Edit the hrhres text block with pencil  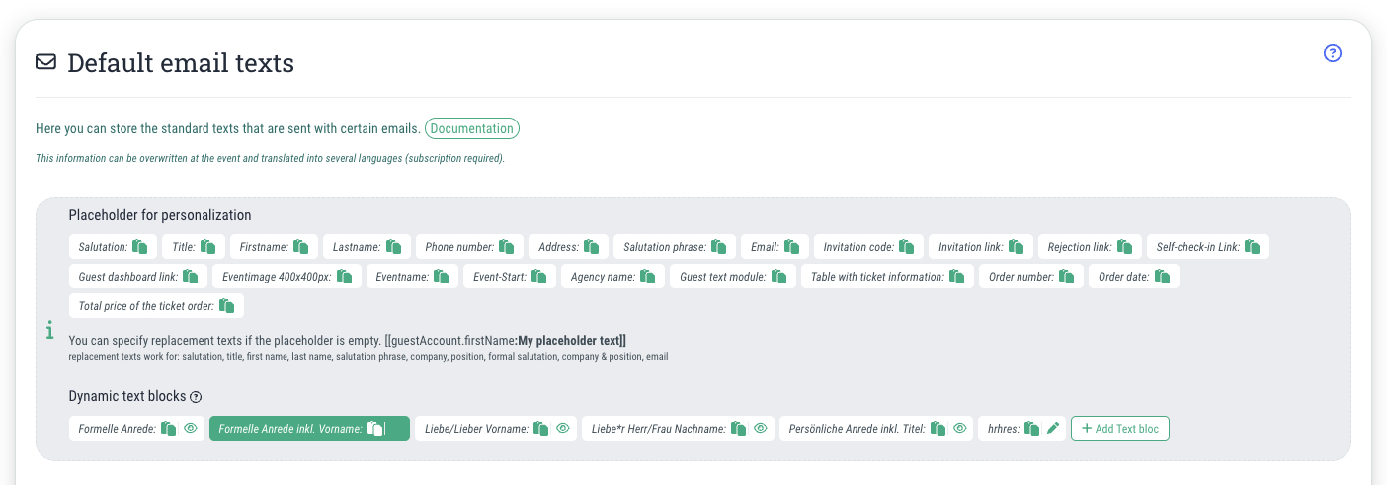[1053, 429]
